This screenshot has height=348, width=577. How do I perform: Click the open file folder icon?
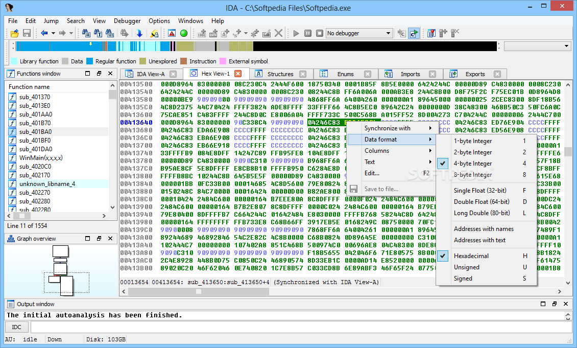point(14,34)
